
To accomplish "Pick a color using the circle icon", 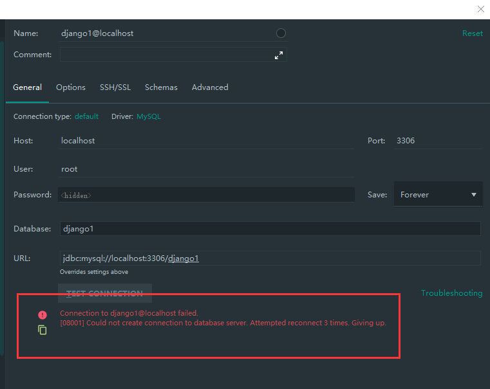I will pos(281,33).
